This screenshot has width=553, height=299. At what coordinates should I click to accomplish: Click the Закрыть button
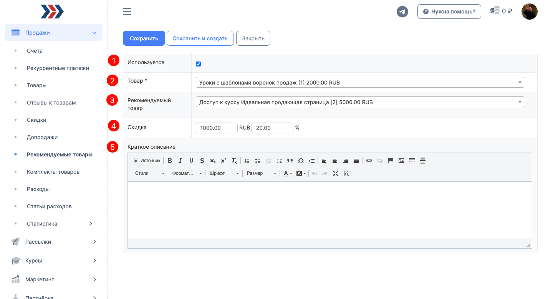(253, 38)
